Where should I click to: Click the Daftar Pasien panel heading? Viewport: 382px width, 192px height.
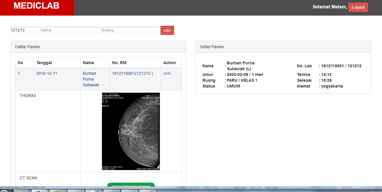coord(27,47)
